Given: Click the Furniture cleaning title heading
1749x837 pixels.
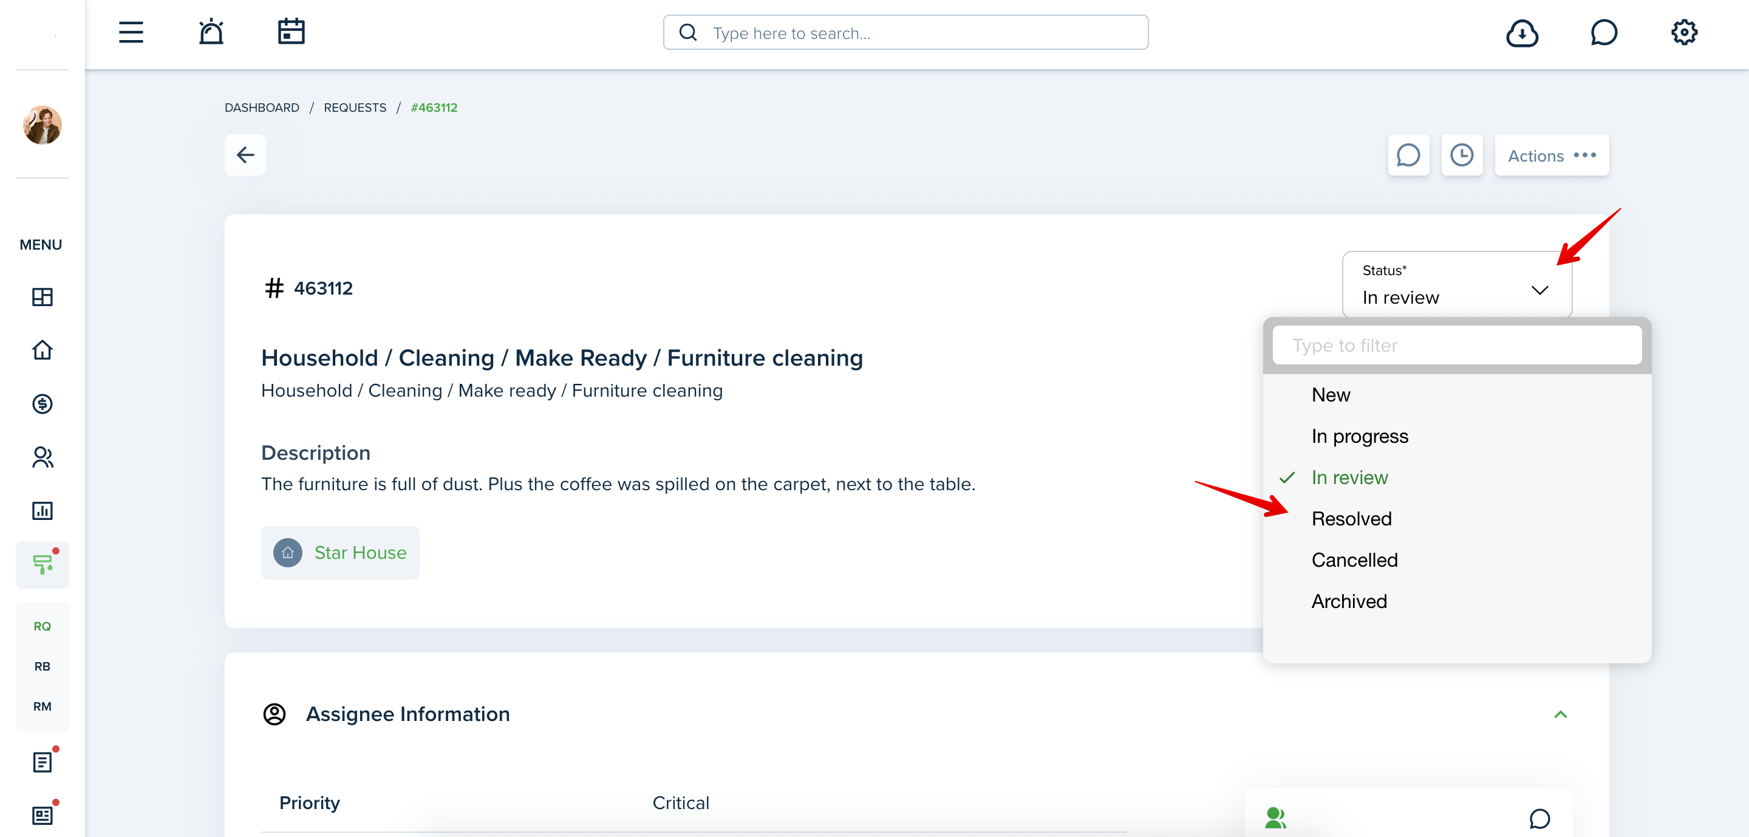Looking at the screenshot, I should click(562, 358).
